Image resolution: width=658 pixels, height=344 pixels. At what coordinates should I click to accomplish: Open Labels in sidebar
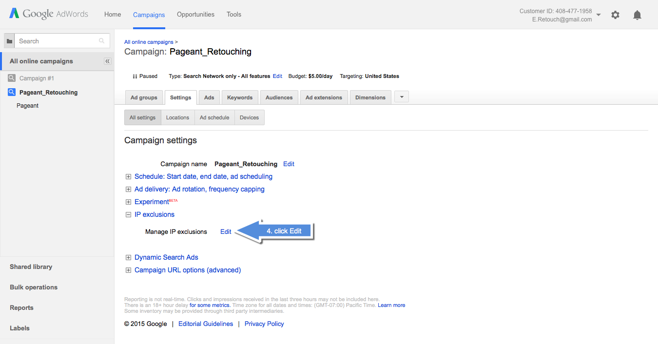point(19,328)
